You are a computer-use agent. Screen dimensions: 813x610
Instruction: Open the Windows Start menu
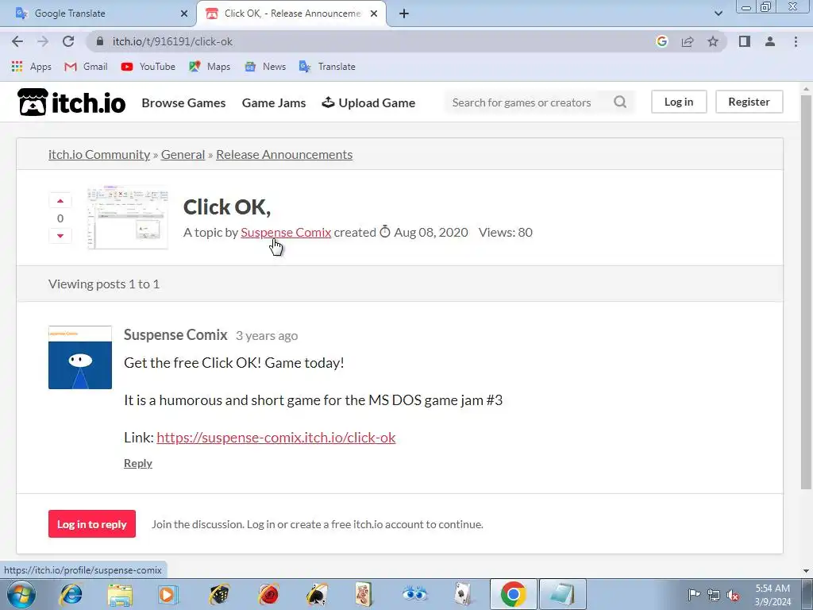point(21,594)
